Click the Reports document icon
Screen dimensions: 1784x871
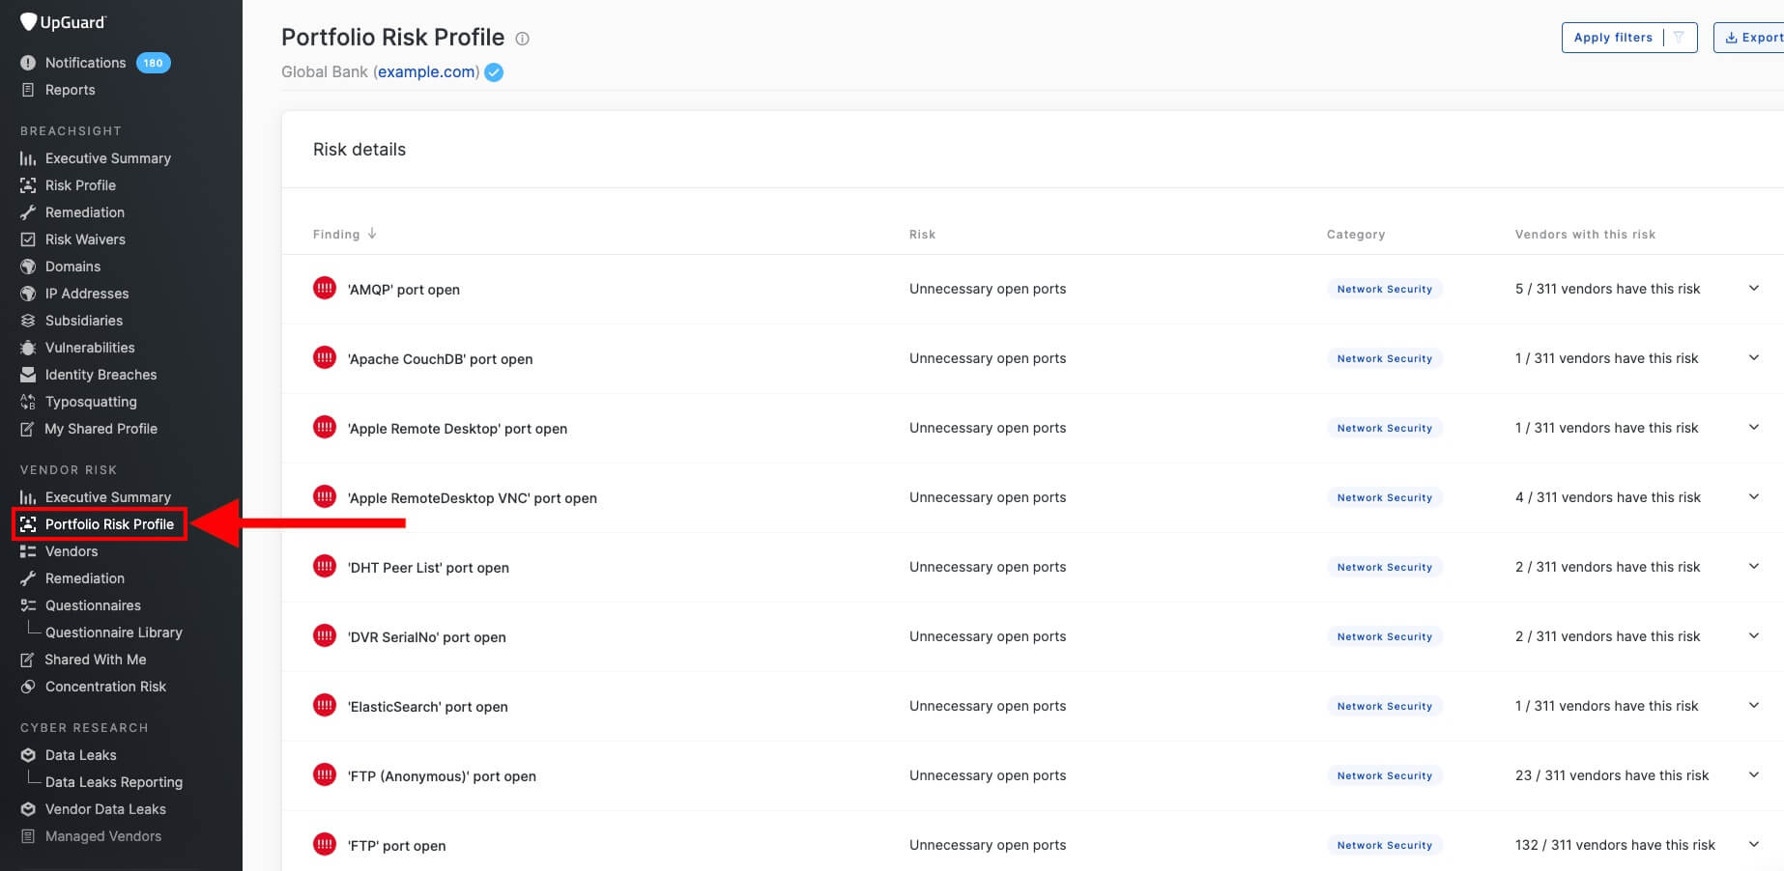point(28,90)
